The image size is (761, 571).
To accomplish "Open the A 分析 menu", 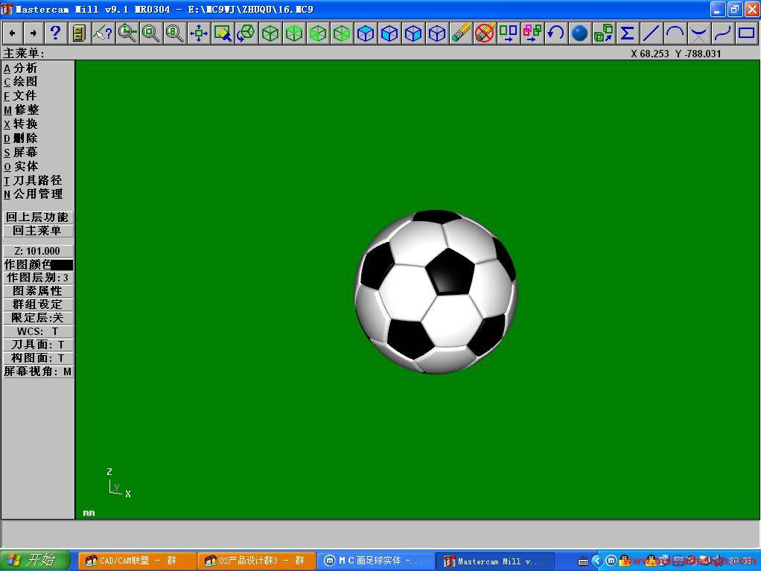I will tap(20, 68).
